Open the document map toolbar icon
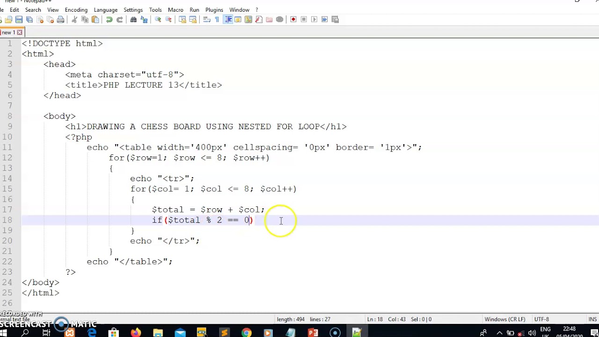This screenshot has height=337, width=599. click(x=248, y=19)
